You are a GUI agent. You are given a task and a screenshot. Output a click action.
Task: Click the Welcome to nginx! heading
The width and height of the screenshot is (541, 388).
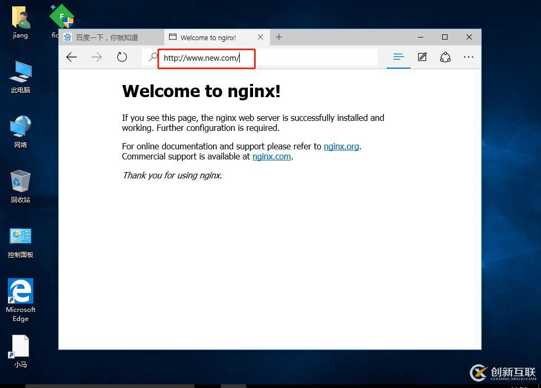(201, 91)
